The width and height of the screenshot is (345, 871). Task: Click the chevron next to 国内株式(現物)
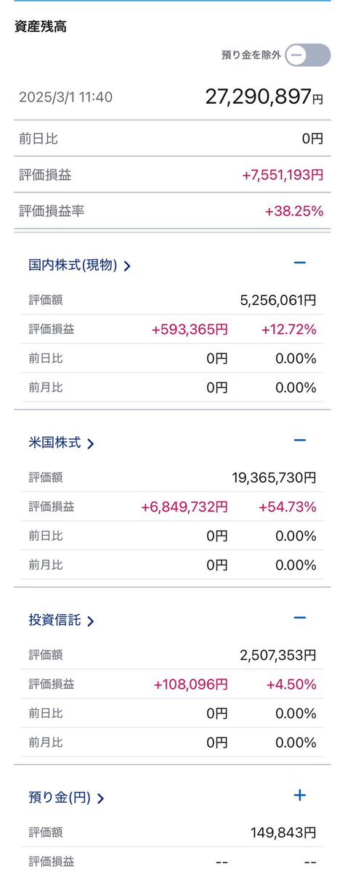(x=127, y=266)
